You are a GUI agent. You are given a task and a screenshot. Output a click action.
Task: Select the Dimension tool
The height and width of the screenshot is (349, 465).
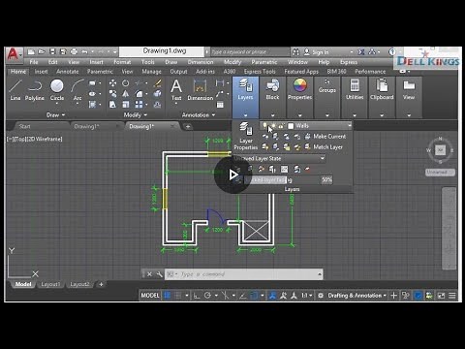pos(201,90)
